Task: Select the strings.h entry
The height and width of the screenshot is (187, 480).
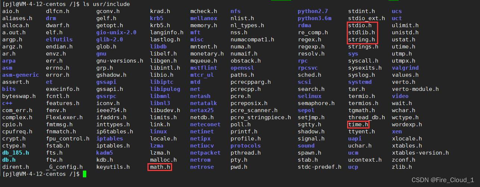Action: (x=363, y=47)
